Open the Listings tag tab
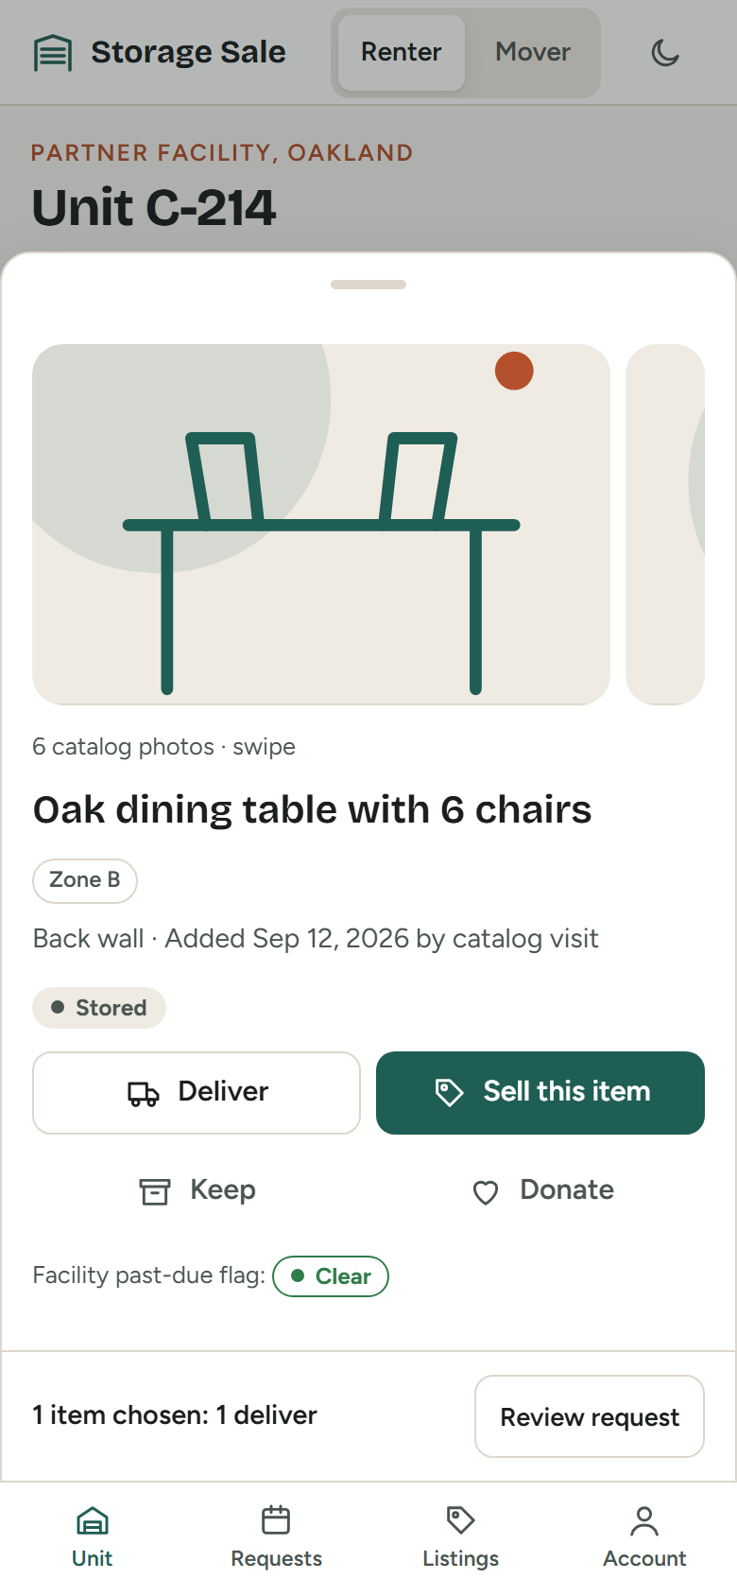This screenshot has height=1596, width=737. (461, 1537)
